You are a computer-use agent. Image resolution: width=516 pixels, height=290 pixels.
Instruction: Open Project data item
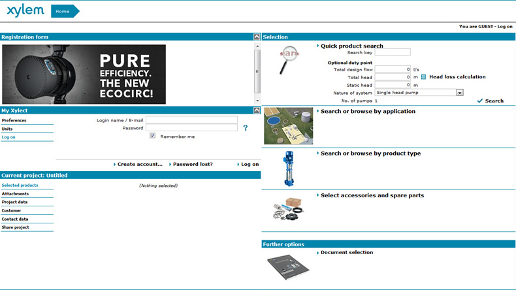coord(14,202)
